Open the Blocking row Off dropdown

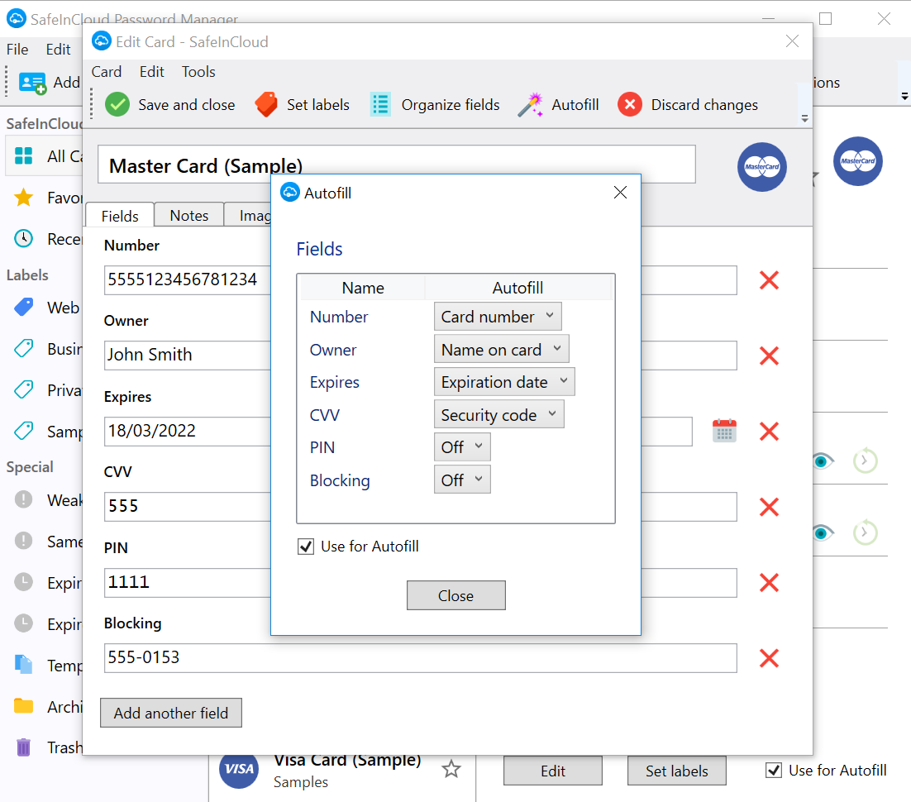tap(462, 480)
